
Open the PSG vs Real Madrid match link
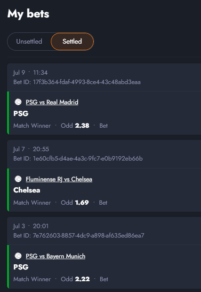point(52,102)
